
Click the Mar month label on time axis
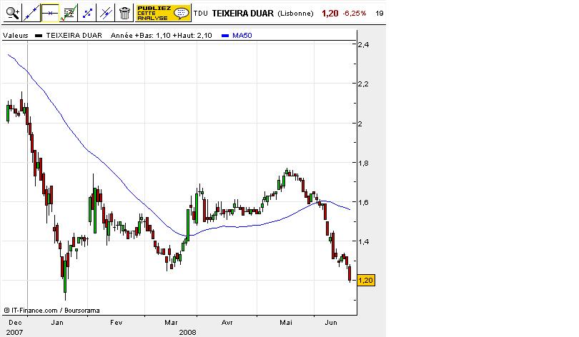click(x=171, y=322)
